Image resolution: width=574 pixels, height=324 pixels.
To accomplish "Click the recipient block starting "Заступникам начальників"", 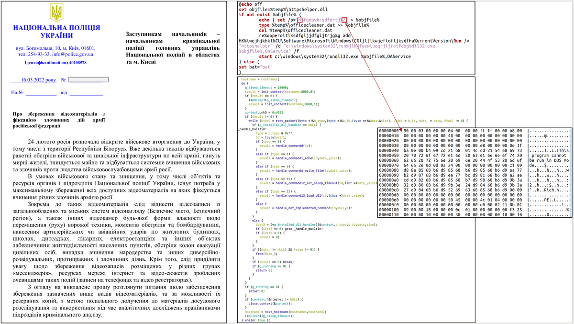I will 173,48.
